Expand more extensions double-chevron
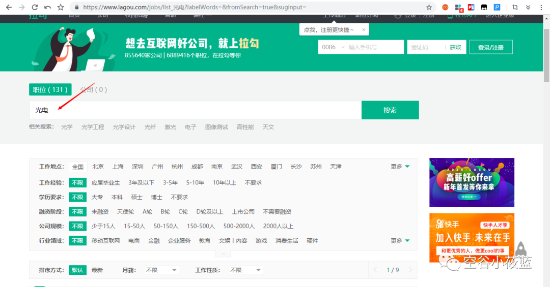The image size is (550, 287). pyautogui.click(x=528, y=7)
